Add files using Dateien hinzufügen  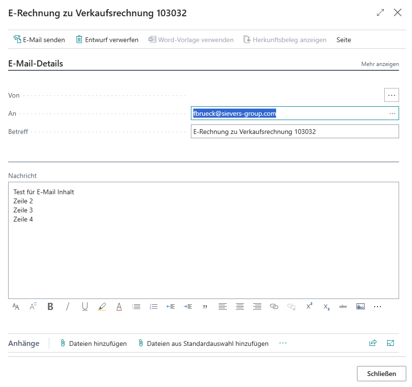[96, 343]
